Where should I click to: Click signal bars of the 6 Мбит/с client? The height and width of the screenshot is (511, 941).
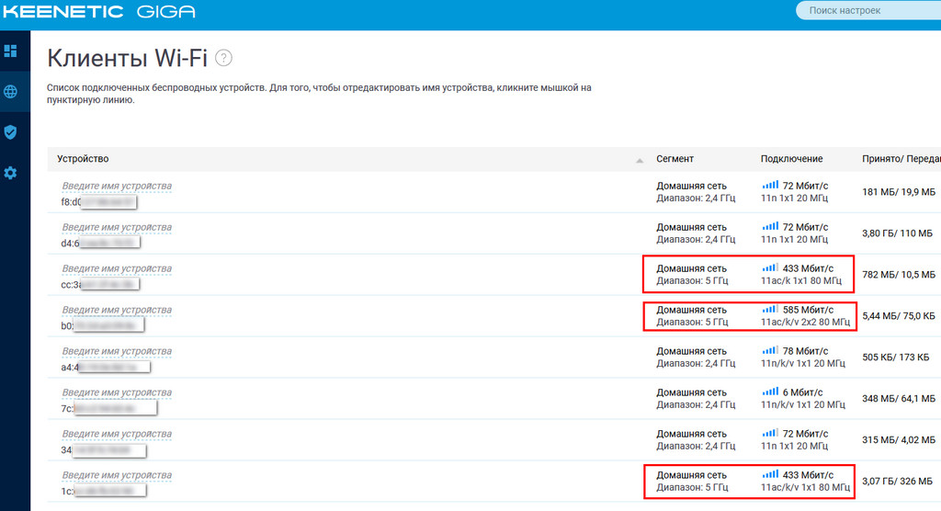[x=770, y=392]
